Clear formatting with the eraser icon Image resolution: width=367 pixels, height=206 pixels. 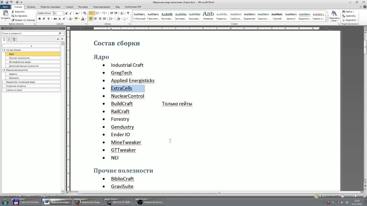[x=85, y=13]
